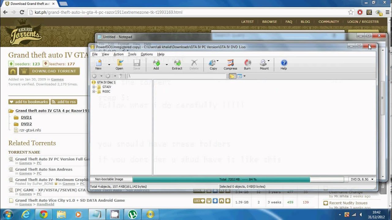Screen dimensions: 392x220
Task: Open Grand Theft Auto Vice City Android link
Action: 70,200
